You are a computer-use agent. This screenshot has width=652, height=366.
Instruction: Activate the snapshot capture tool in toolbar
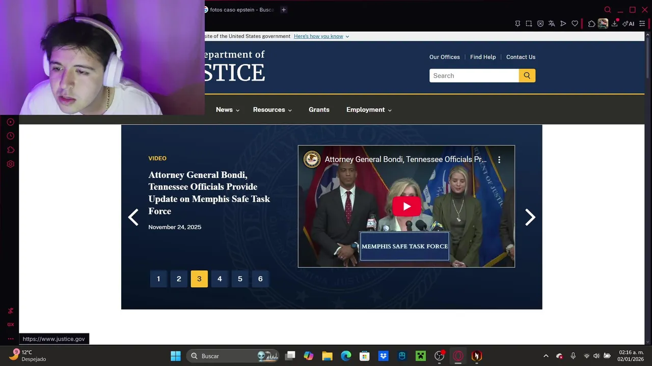coord(529,23)
